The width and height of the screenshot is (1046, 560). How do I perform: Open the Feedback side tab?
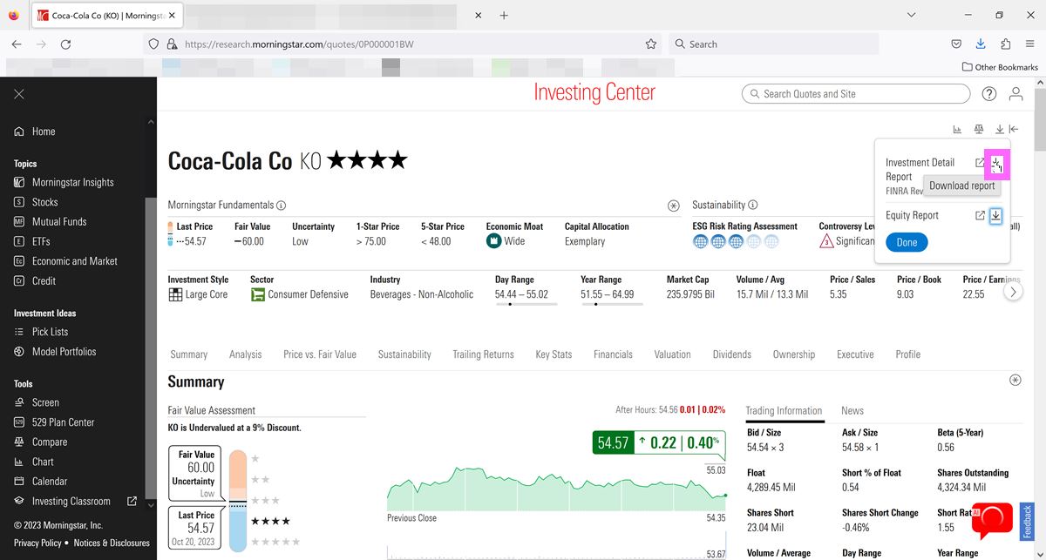pyautogui.click(x=1027, y=520)
